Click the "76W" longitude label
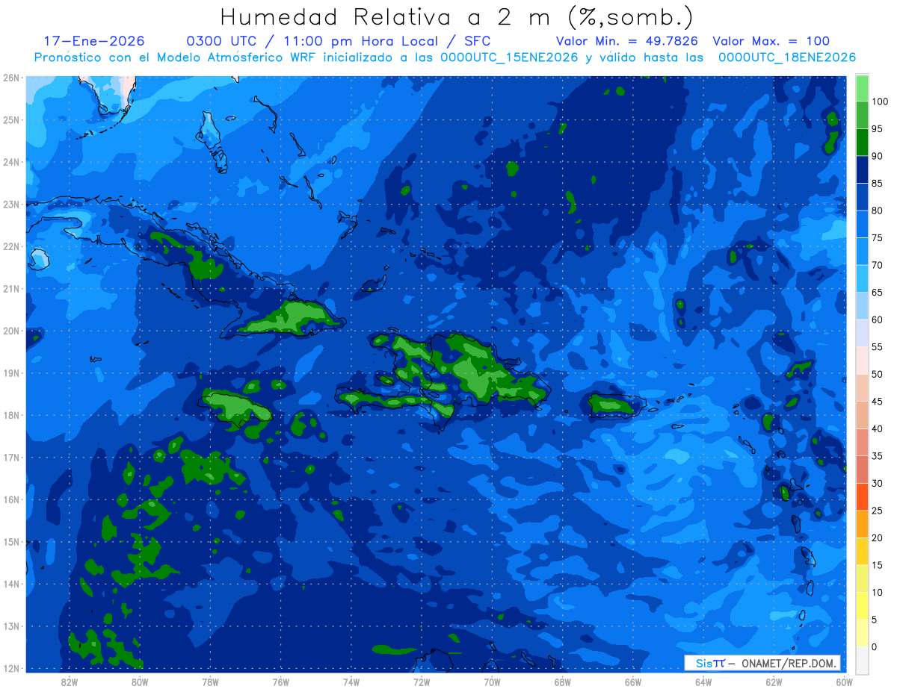 pos(280,682)
